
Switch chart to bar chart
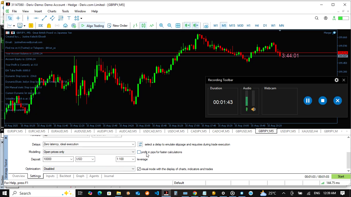(135, 26)
